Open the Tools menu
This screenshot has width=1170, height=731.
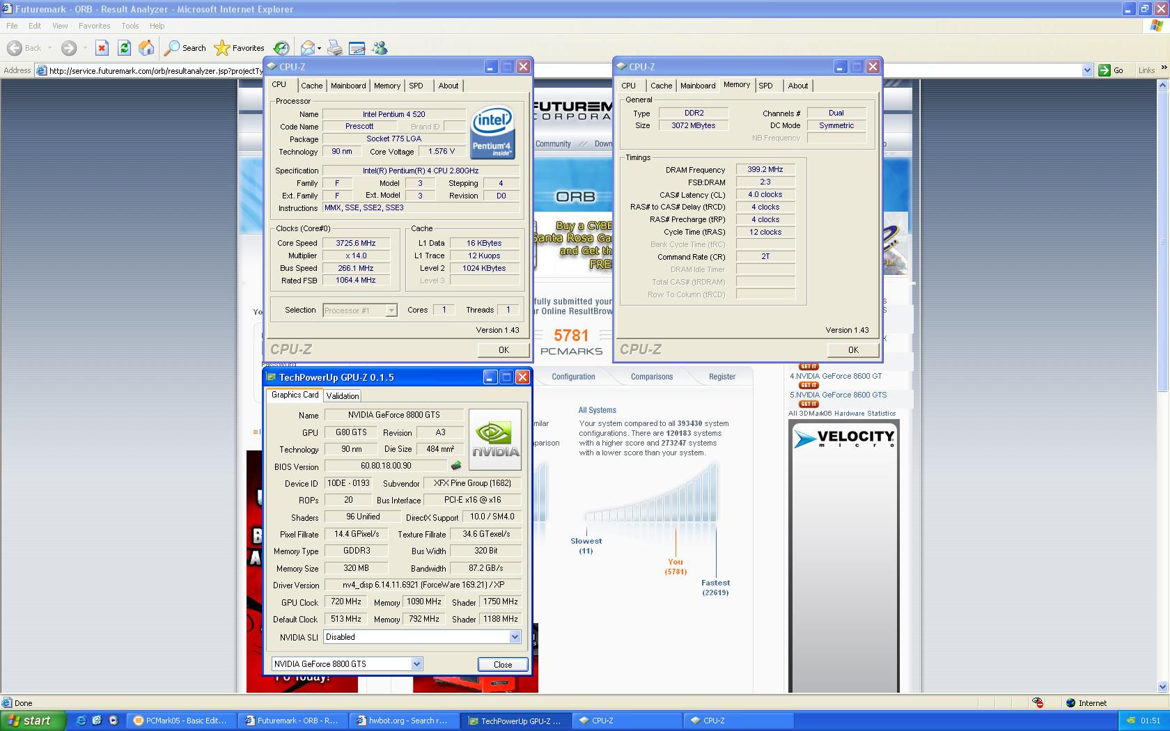130,26
